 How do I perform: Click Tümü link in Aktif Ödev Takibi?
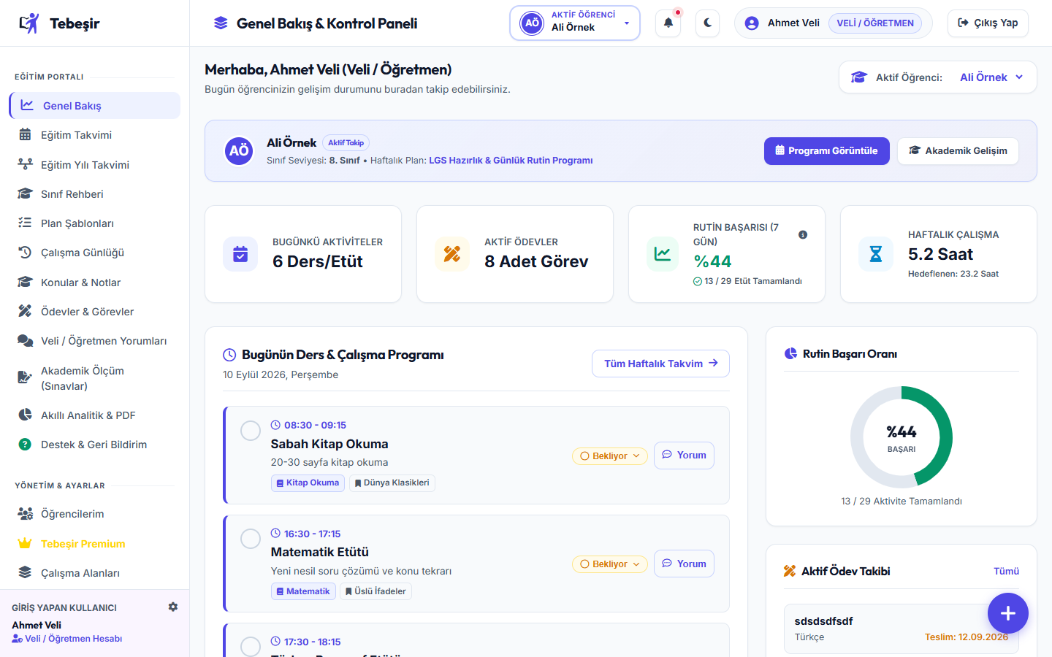coord(1006,572)
